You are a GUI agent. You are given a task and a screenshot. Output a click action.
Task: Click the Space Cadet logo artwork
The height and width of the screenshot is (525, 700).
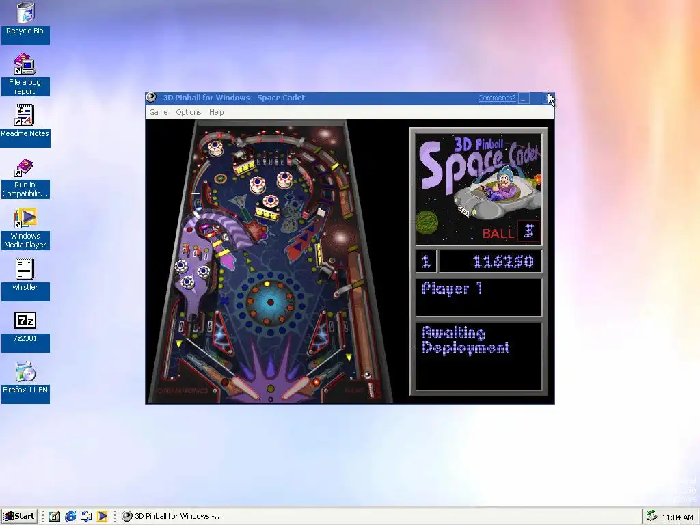(x=479, y=189)
